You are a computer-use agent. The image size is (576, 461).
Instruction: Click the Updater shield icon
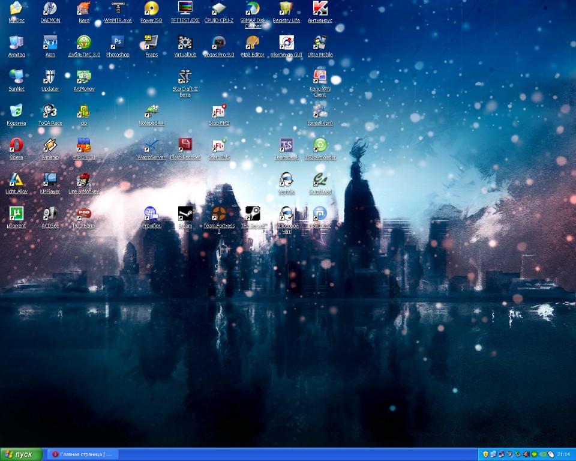click(50, 77)
